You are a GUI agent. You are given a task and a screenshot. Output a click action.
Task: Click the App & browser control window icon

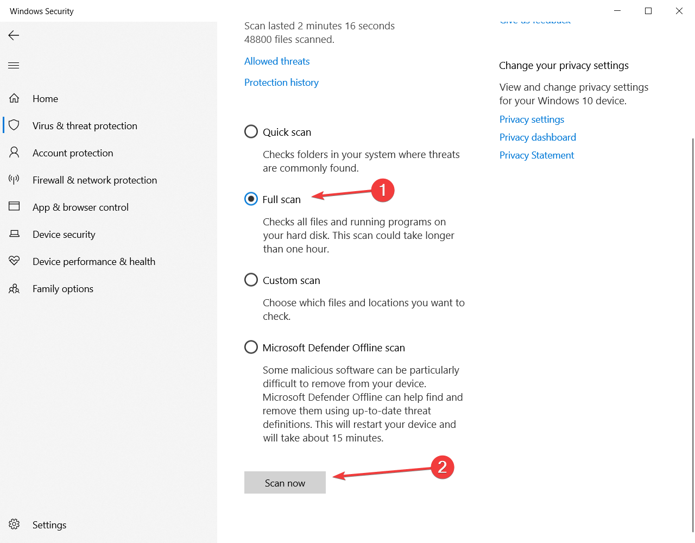(x=14, y=207)
